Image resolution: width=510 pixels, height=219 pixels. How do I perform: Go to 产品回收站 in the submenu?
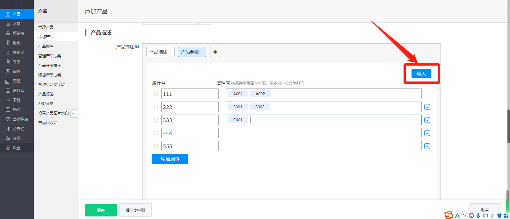coord(48,123)
